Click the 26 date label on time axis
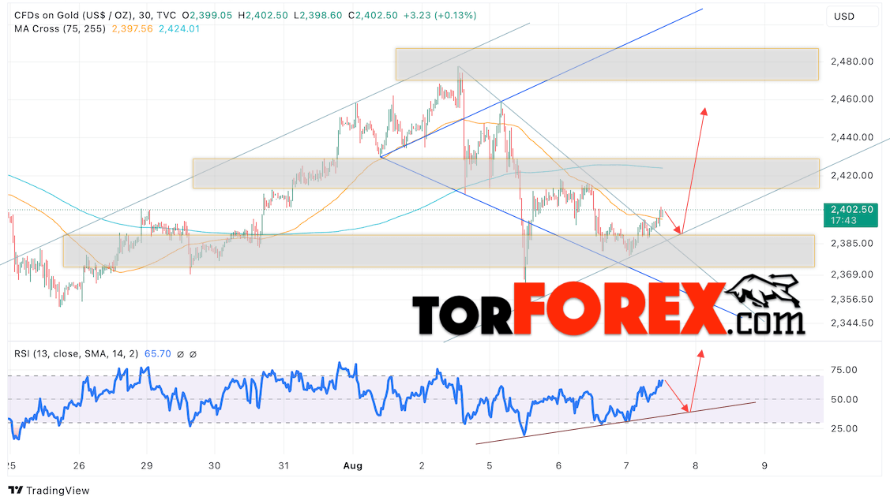 click(x=79, y=466)
